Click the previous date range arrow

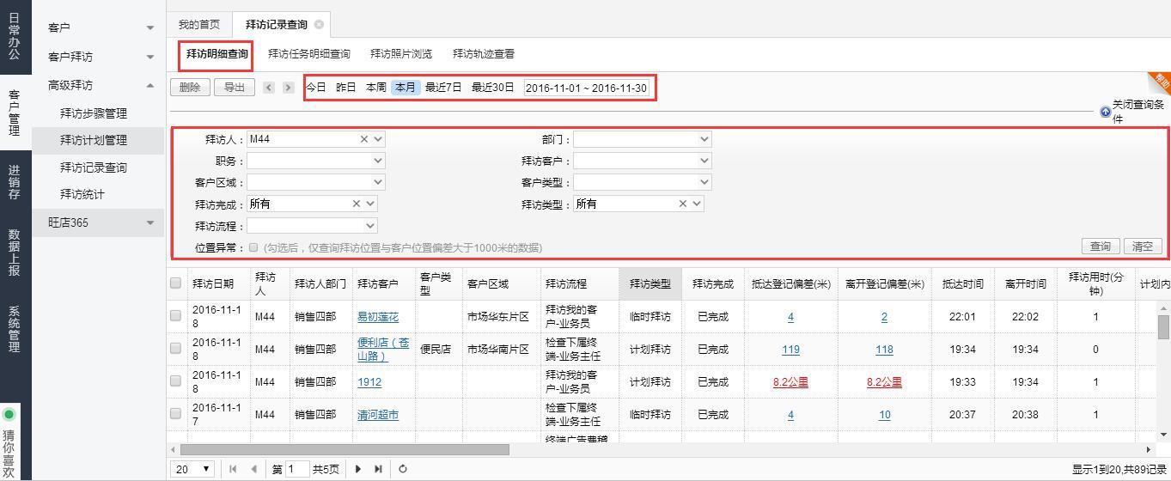click(x=269, y=88)
